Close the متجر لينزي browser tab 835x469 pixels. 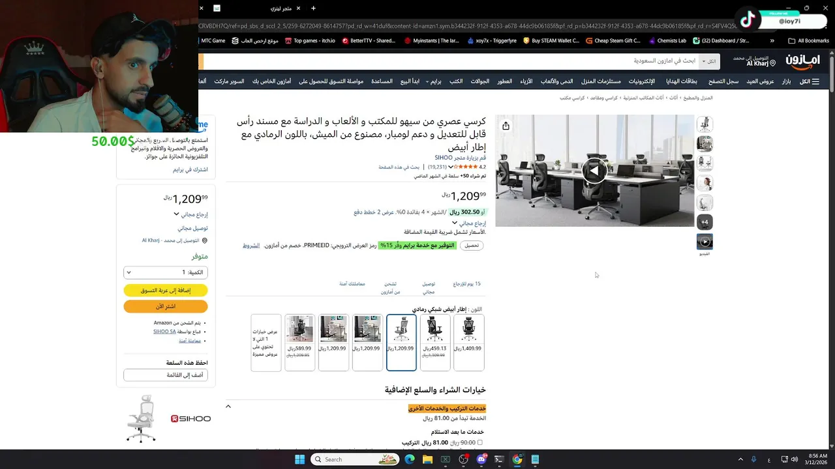298,8
